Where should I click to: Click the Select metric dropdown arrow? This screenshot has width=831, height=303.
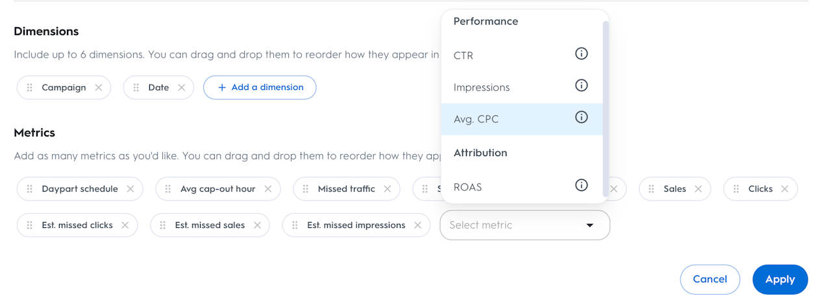(x=590, y=225)
